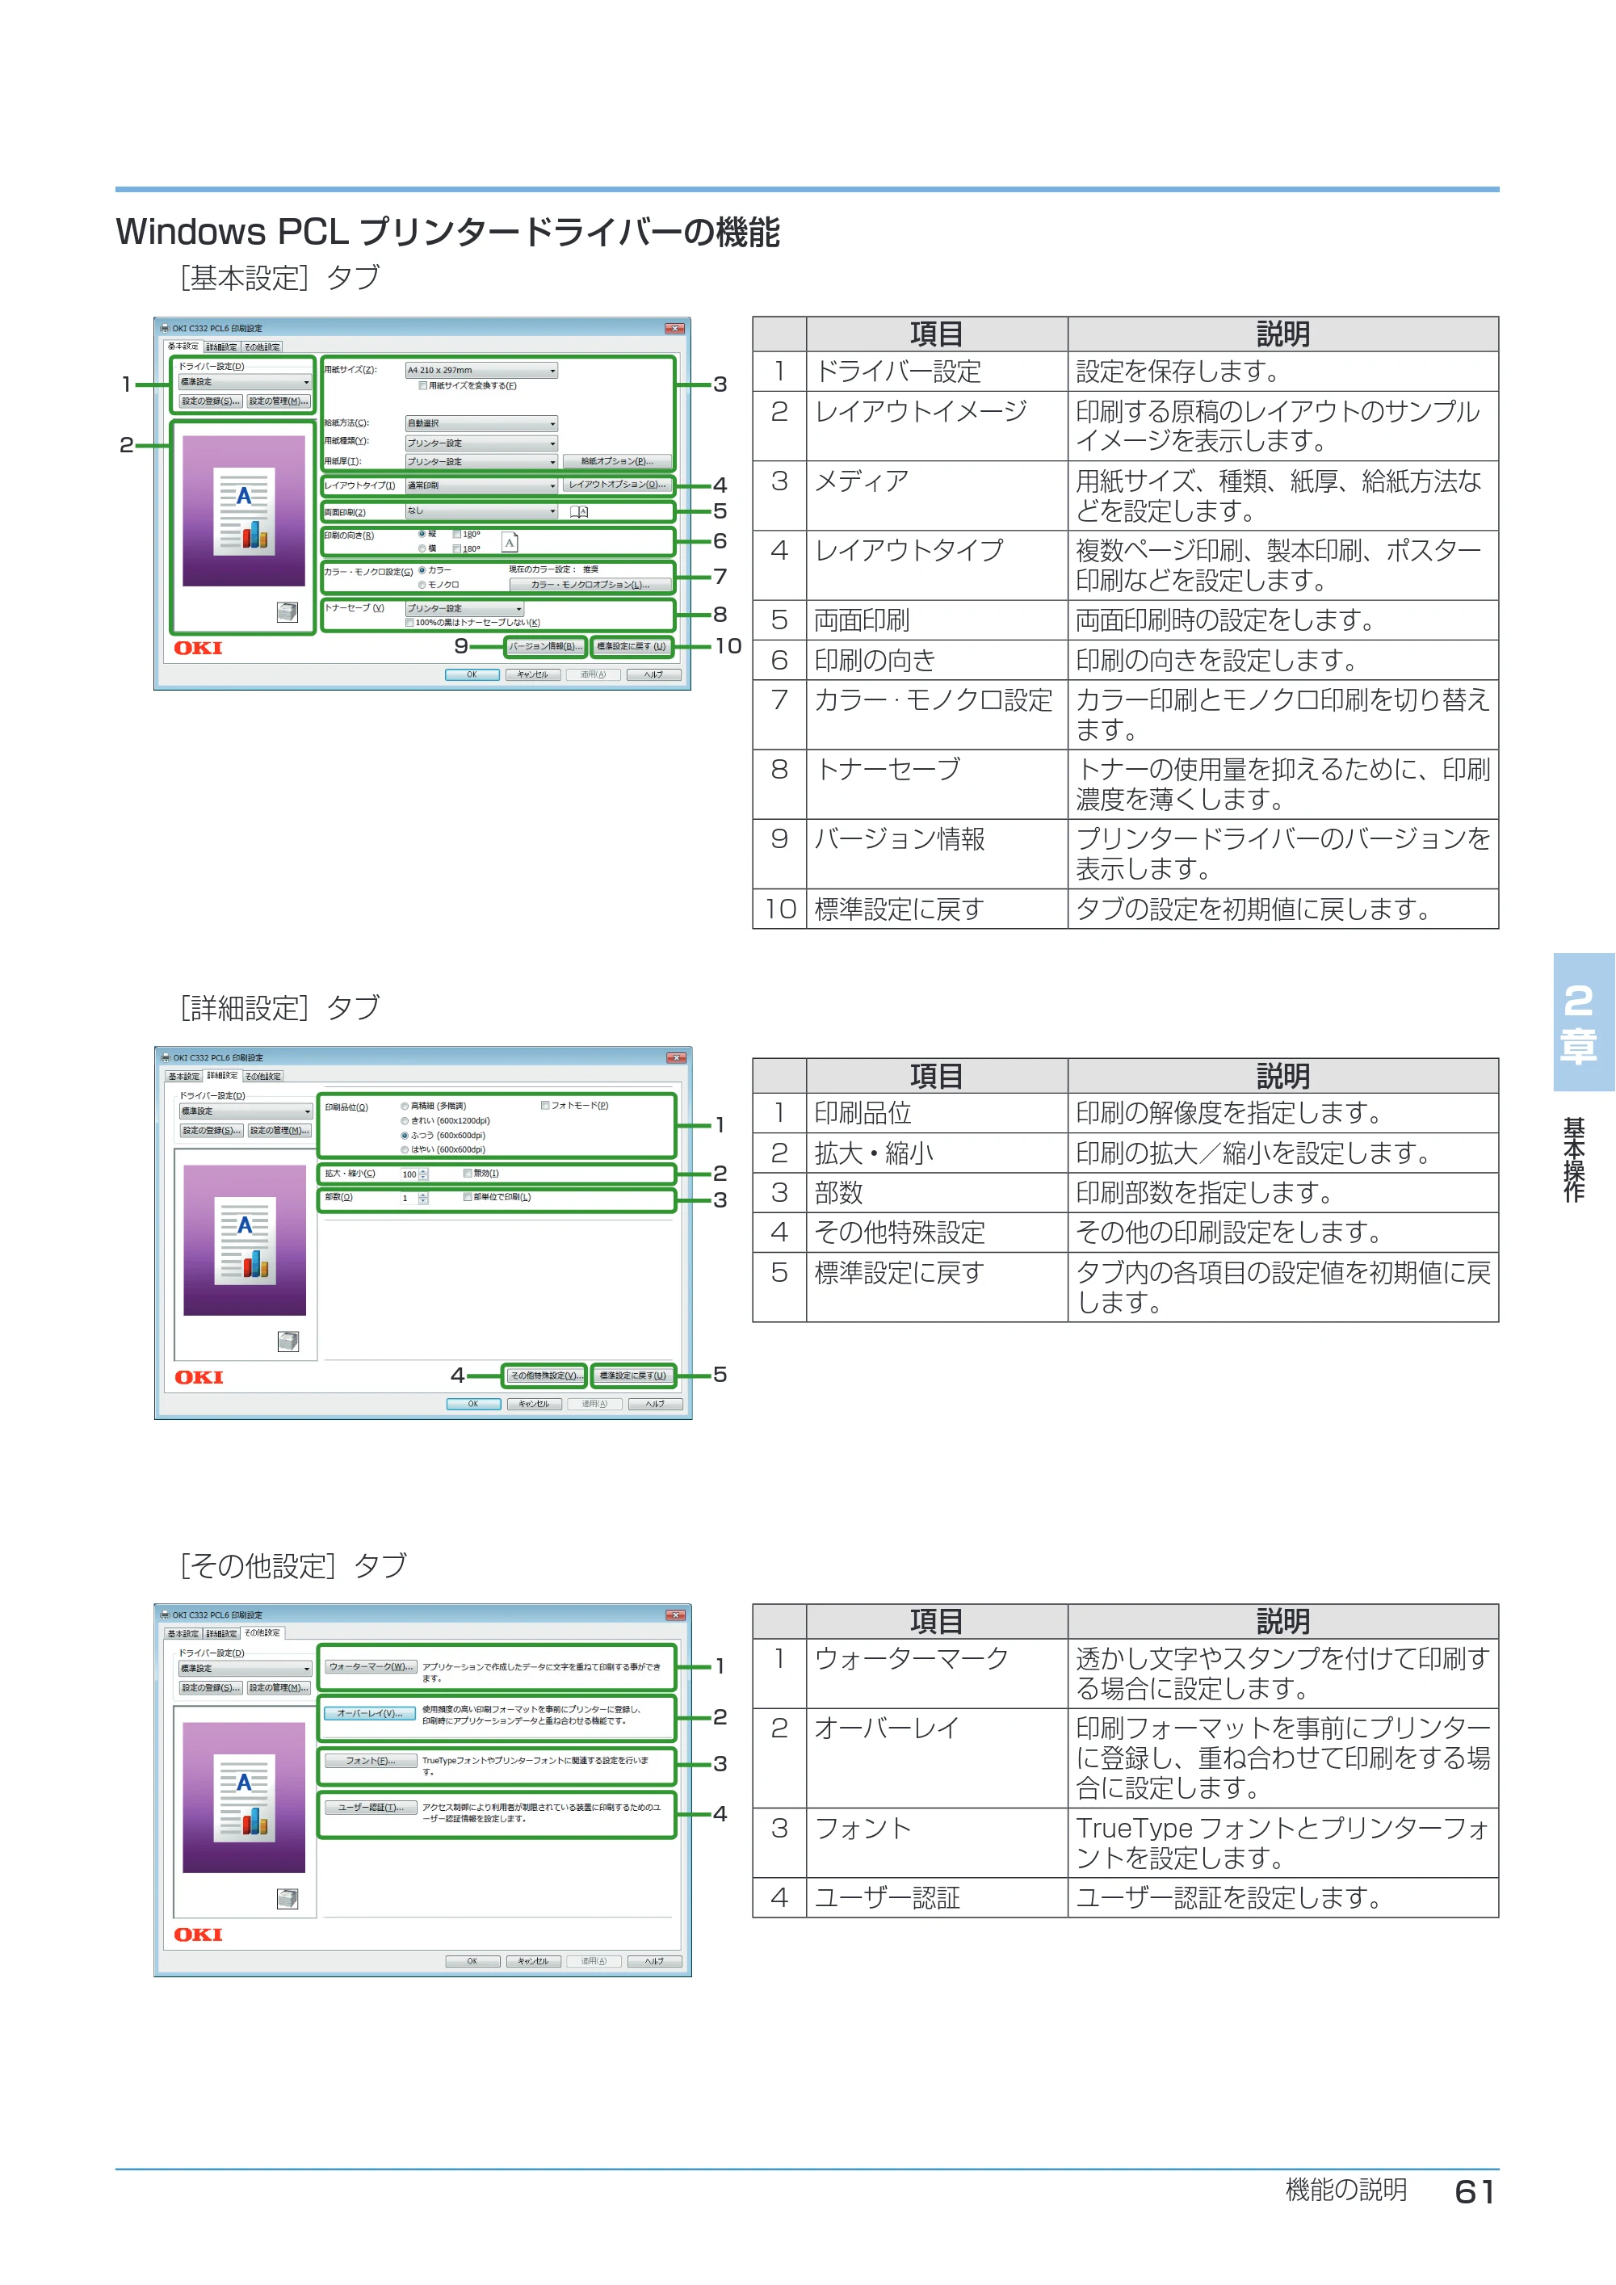Select the 横 landscape radio button

[x=422, y=548]
